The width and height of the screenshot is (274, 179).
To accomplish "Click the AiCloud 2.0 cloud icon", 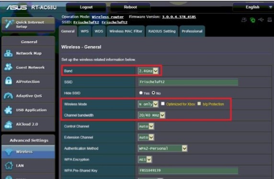I will tap(9, 124).
